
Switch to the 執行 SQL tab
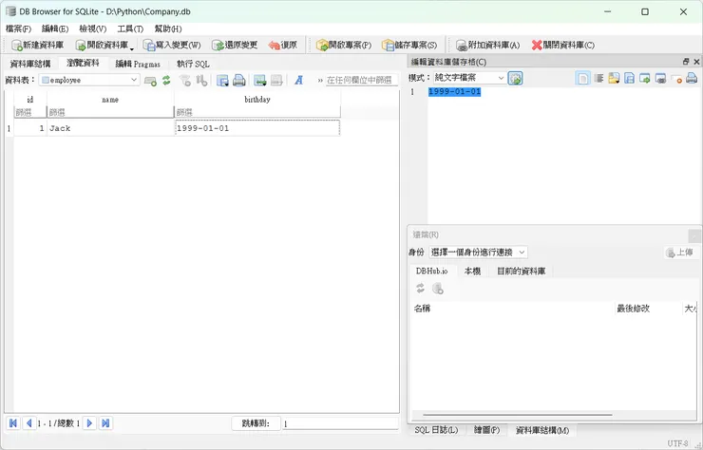[x=193, y=64]
